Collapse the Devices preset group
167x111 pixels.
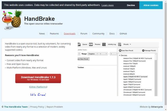(119, 55)
